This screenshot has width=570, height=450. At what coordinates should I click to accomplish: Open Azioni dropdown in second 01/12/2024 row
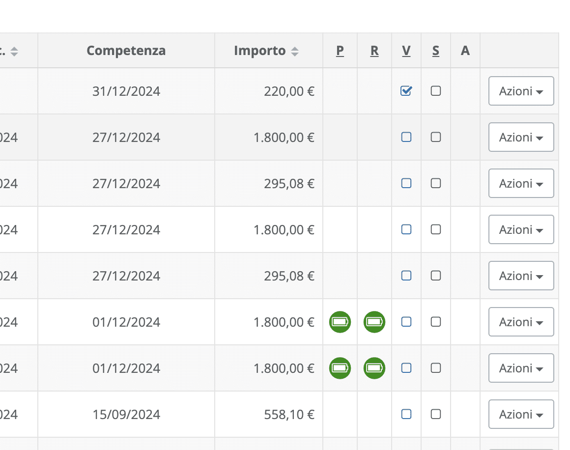pyautogui.click(x=521, y=368)
